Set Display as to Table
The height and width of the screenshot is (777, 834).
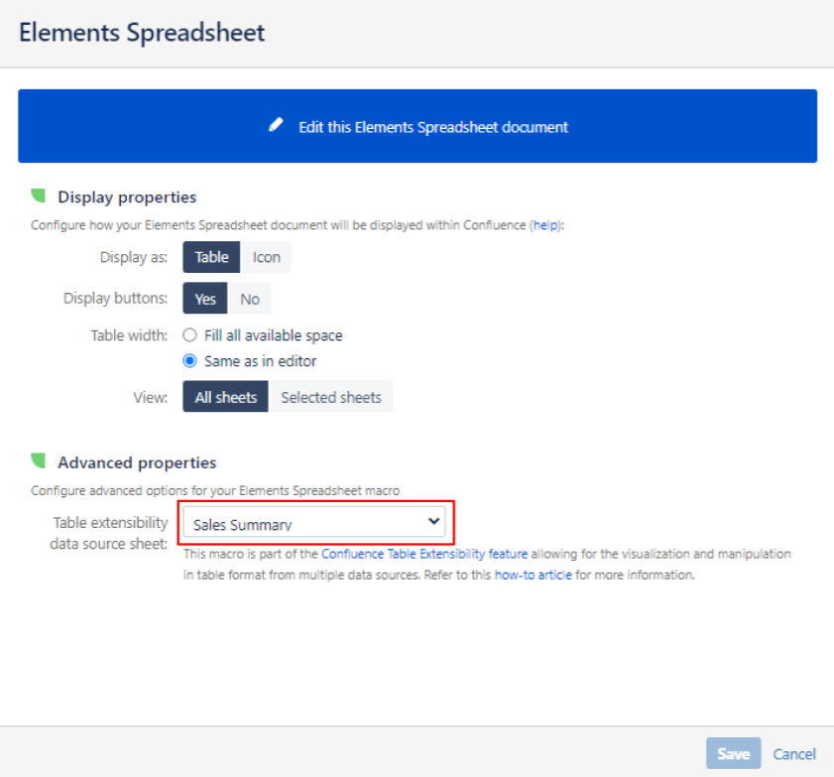click(211, 257)
